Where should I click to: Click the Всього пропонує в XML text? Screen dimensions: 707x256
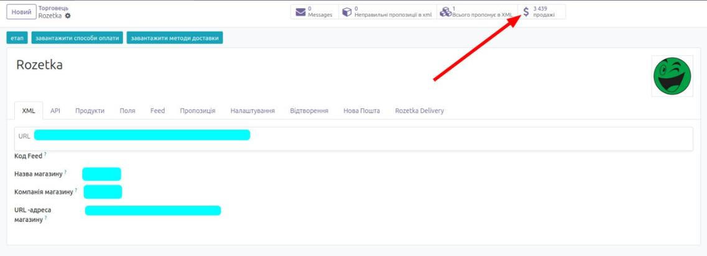482,15
